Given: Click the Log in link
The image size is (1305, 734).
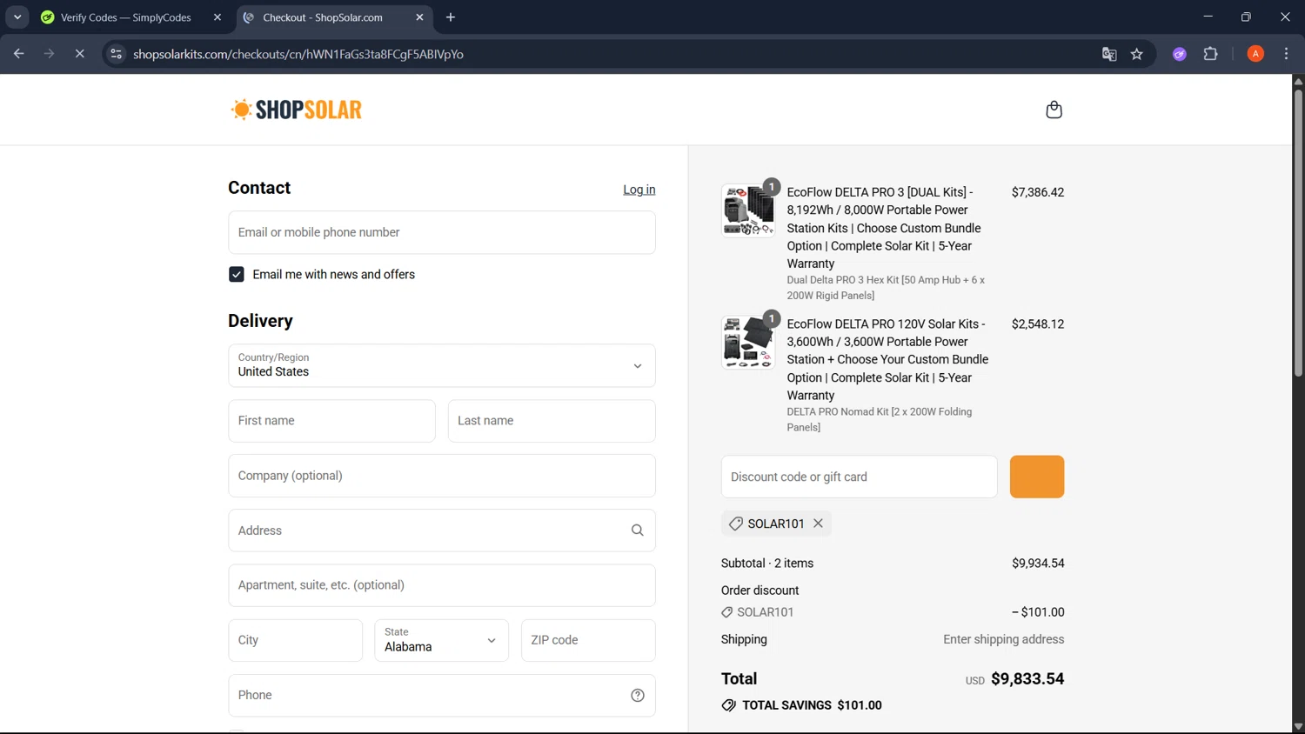Looking at the screenshot, I should click(x=639, y=190).
